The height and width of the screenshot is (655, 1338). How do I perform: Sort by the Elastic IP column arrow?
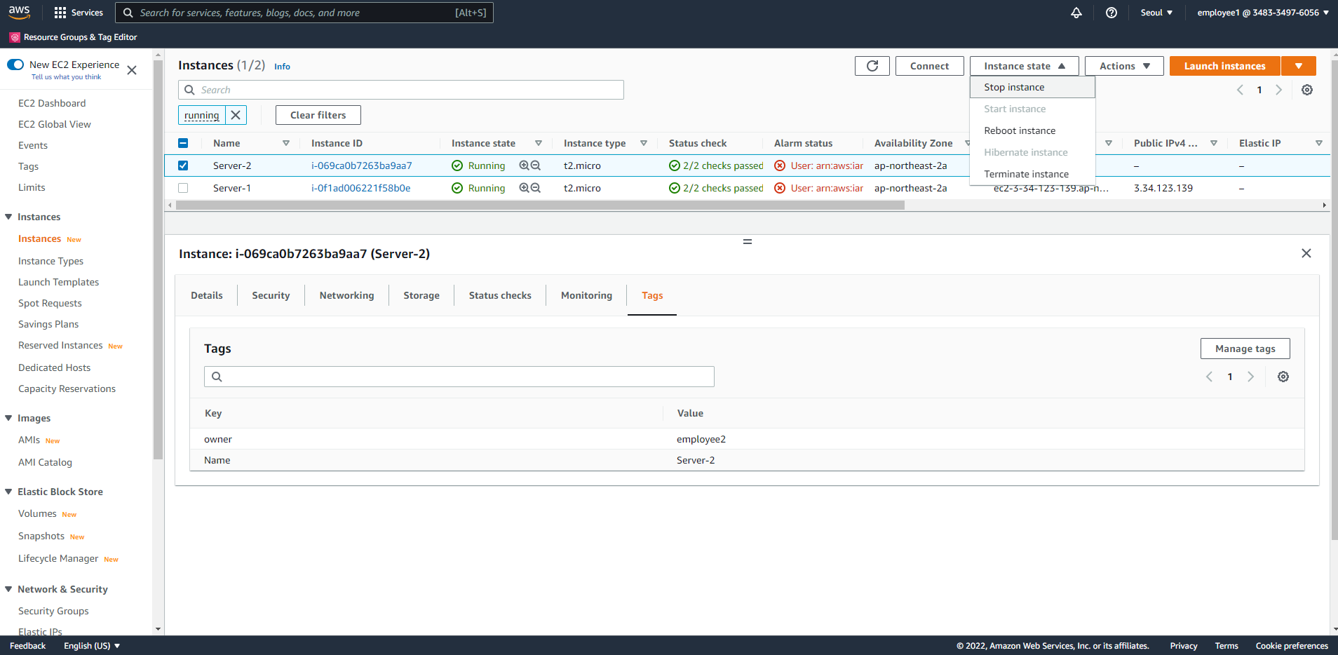(x=1319, y=143)
